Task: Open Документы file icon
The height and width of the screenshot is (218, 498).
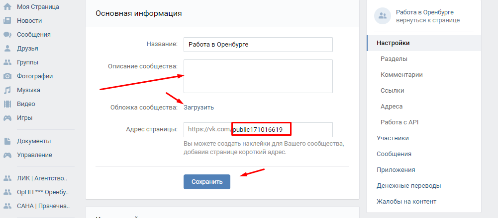Action: (7, 141)
